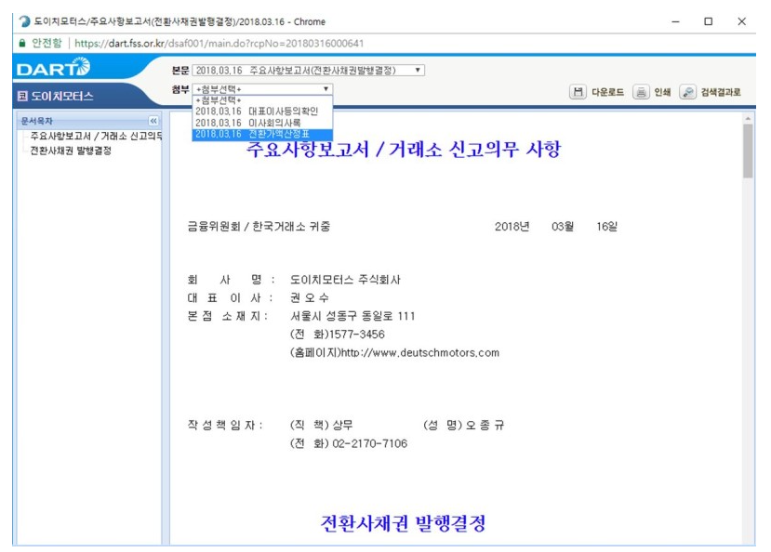Click the 인쇄 button label

click(662, 92)
